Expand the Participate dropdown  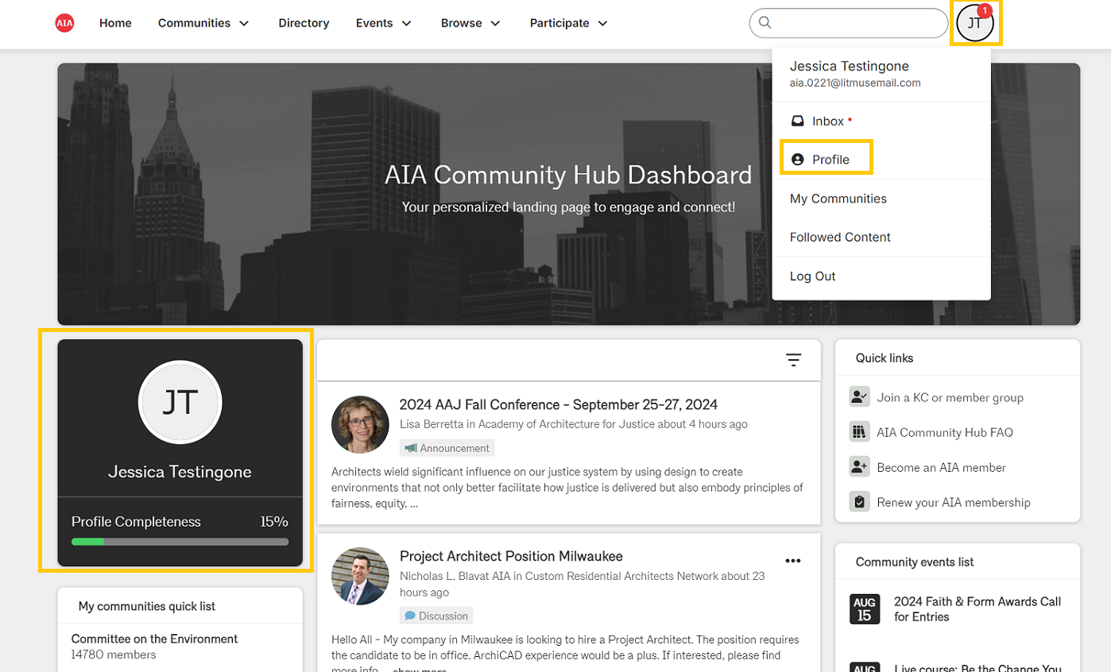[x=569, y=23]
